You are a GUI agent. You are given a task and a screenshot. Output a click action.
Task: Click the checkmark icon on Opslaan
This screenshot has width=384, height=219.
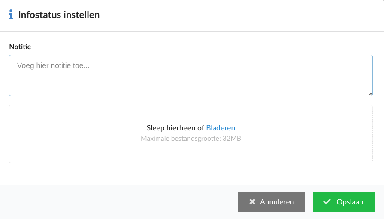pyautogui.click(x=327, y=201)
